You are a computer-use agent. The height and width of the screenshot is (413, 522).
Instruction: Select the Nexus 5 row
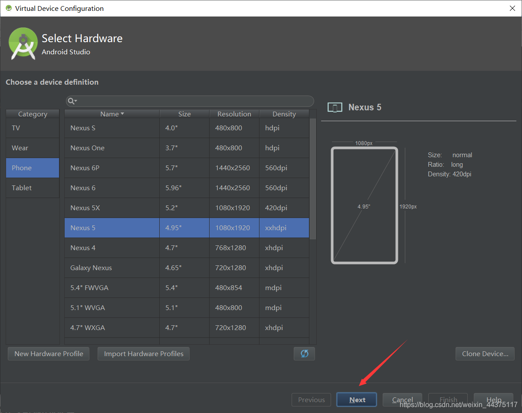point(187,228)
